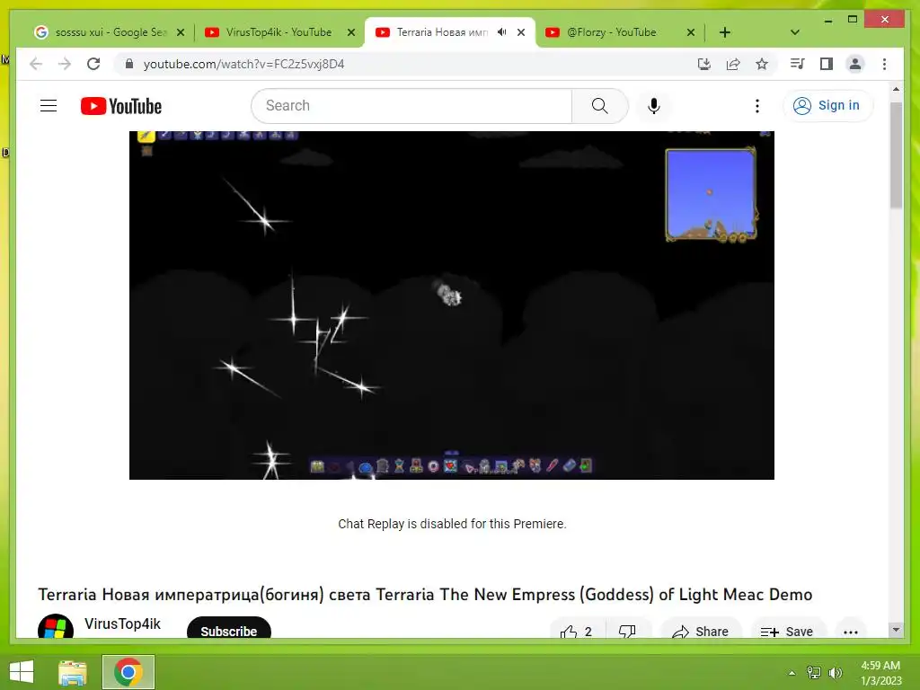The image size is (920, 690).
Task: Mute the Terraria tab via the speaker icon
Action: coord(501,32)
